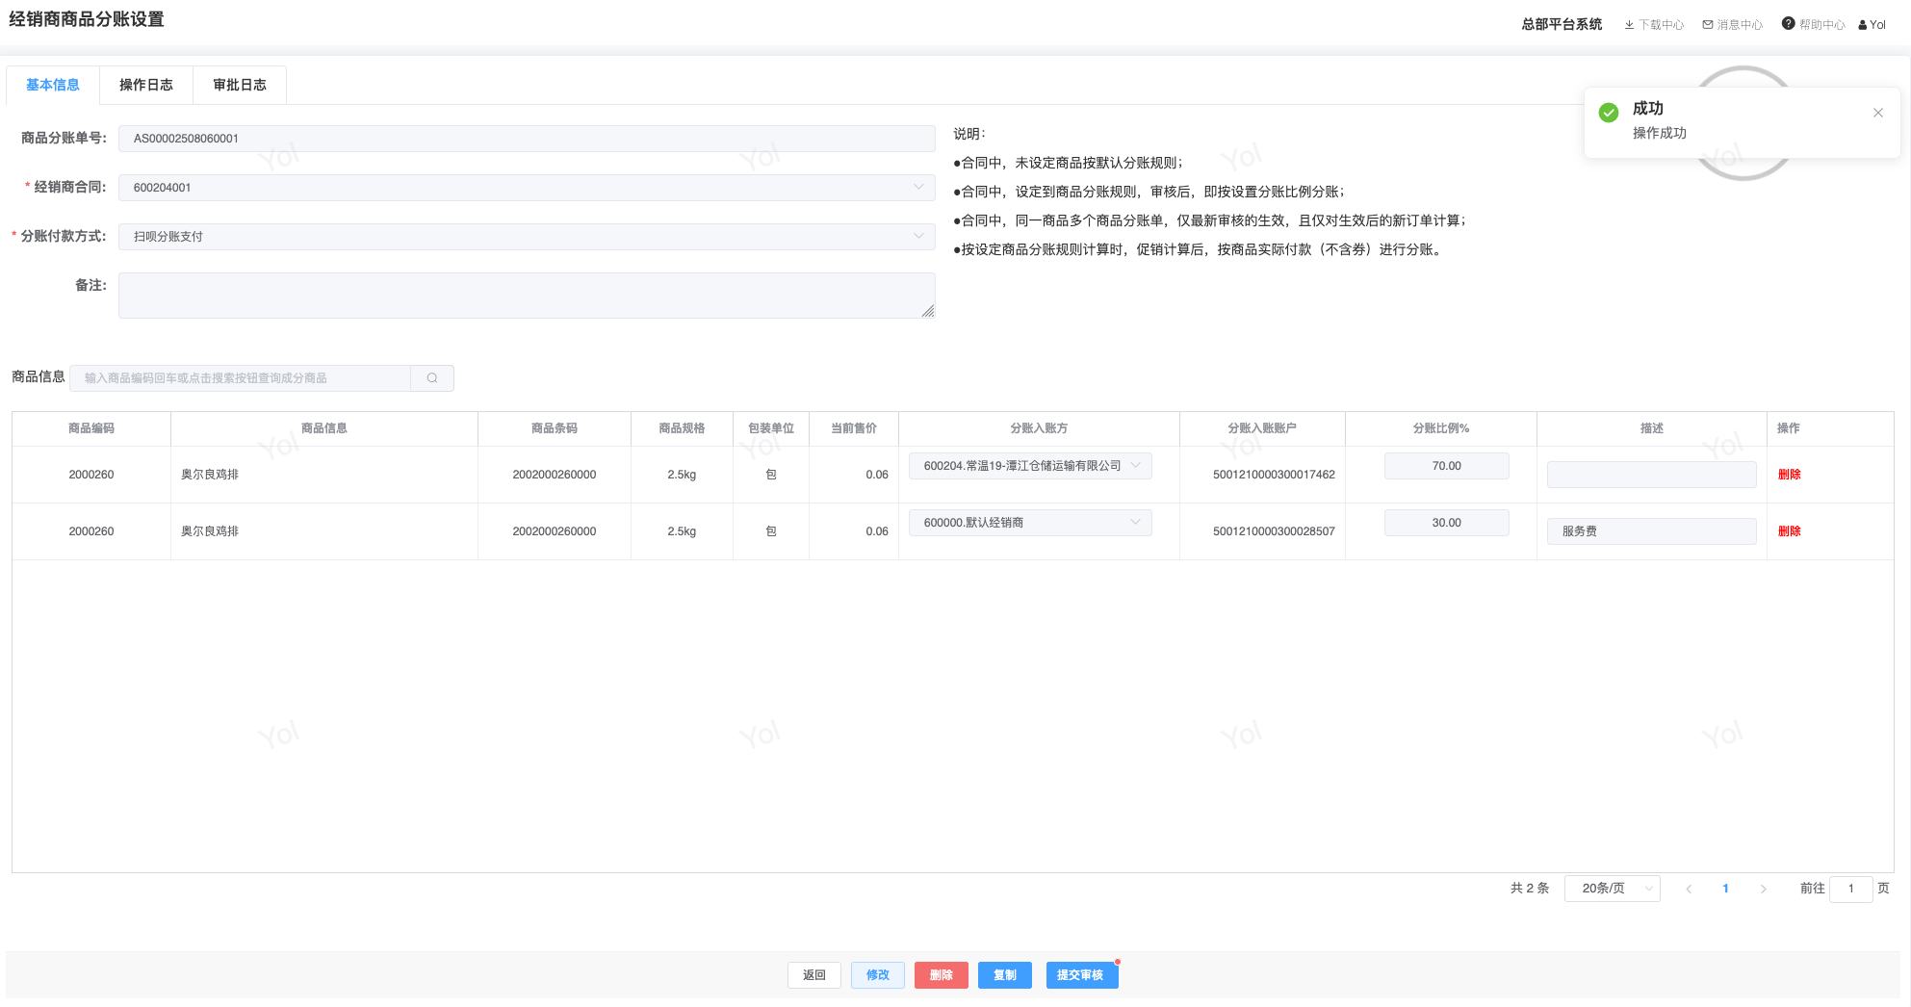Click page number 1 in pagination
The image size is (1911, 1007).
pyautogui.click(x=1725, y=889)
